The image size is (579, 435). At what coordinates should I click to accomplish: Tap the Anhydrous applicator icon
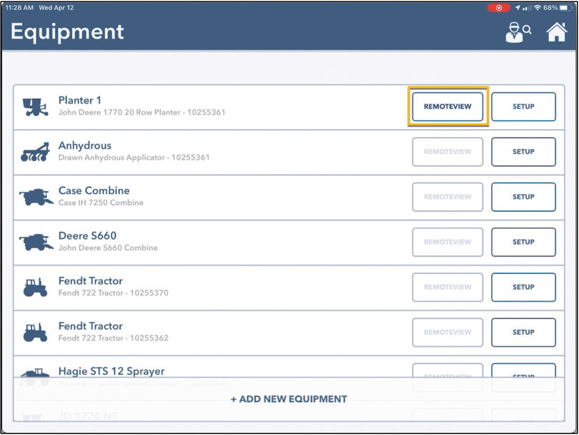click(35, 152)
